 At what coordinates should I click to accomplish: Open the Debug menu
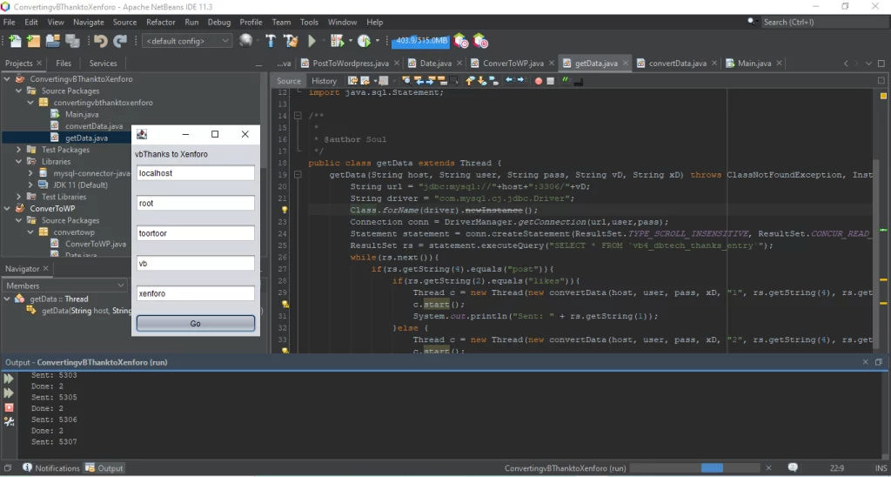pos(219,22)
